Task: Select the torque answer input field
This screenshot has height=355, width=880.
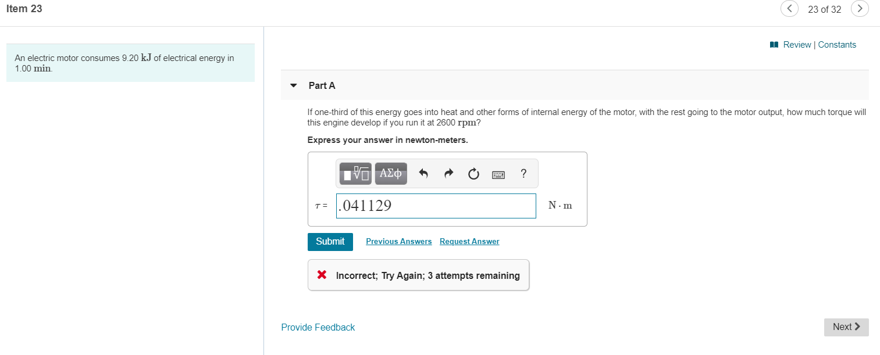Action: pos(436,206)
